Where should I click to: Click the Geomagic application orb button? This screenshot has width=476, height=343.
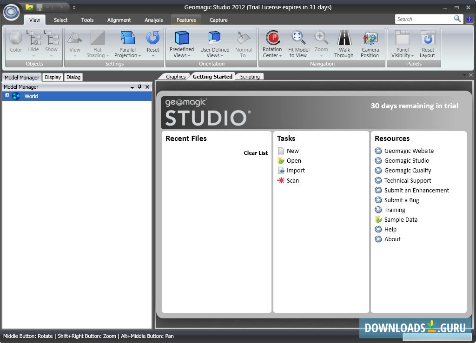click(11, 12)
